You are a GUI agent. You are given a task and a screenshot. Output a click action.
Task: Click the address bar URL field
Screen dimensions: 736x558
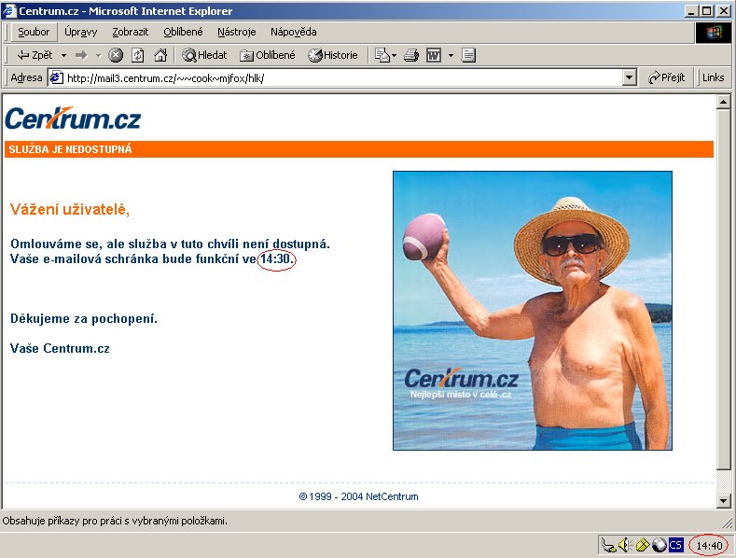(336, 78)
